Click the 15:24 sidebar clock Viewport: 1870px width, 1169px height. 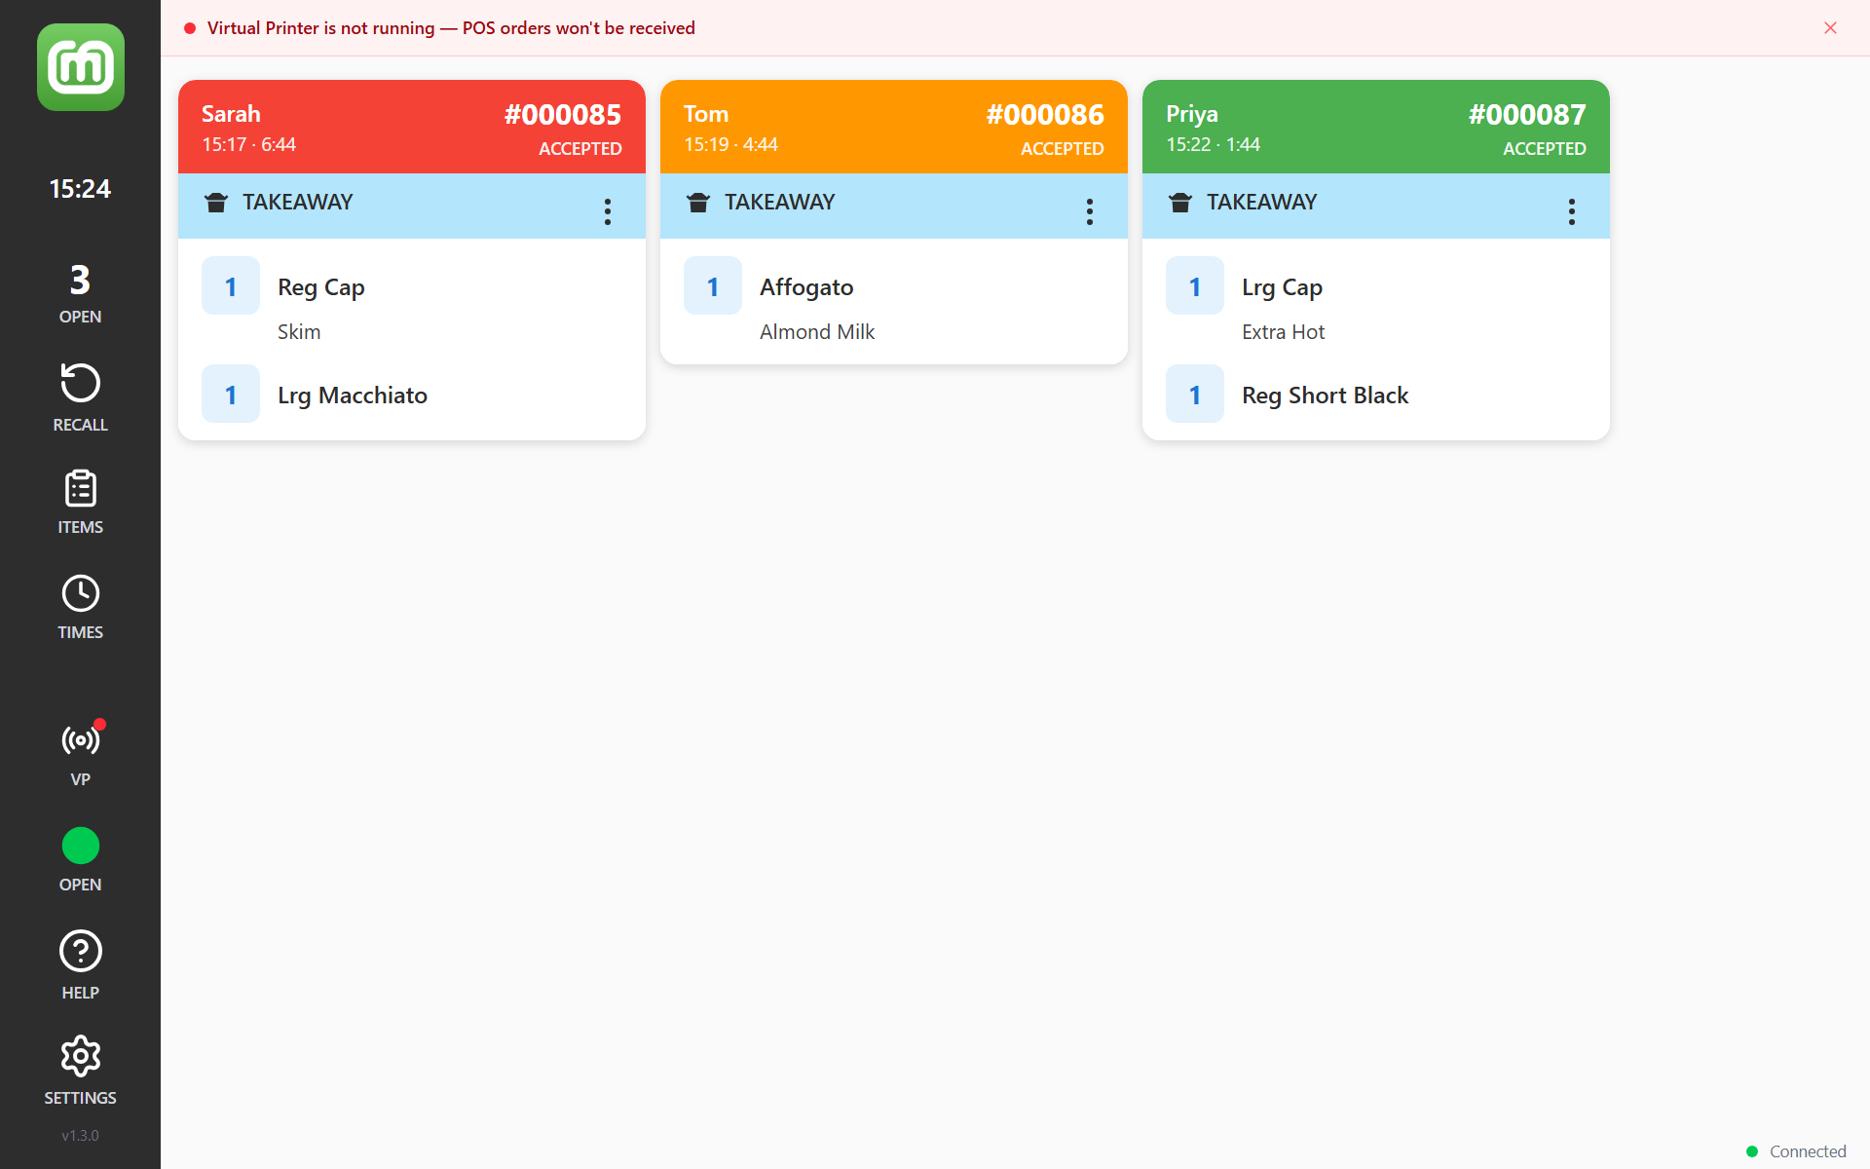pyautogui.click(x=80, y=189)
